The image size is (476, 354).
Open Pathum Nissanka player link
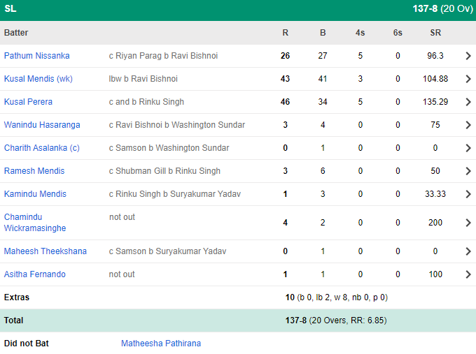(36, 56)
